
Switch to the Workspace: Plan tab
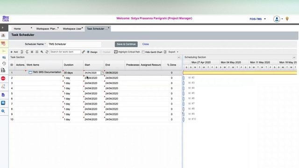point(47,29)
